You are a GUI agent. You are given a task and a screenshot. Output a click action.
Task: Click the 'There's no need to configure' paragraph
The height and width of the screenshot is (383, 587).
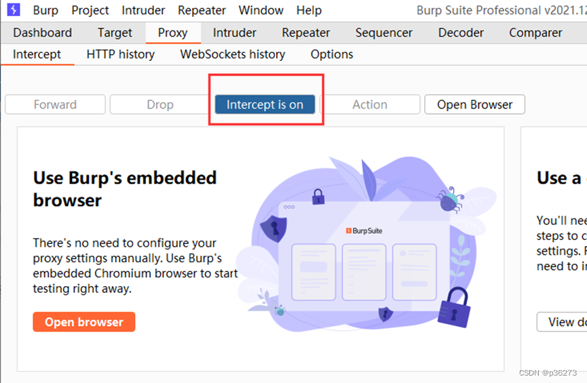pyautogui.click(x=135, y=266)
